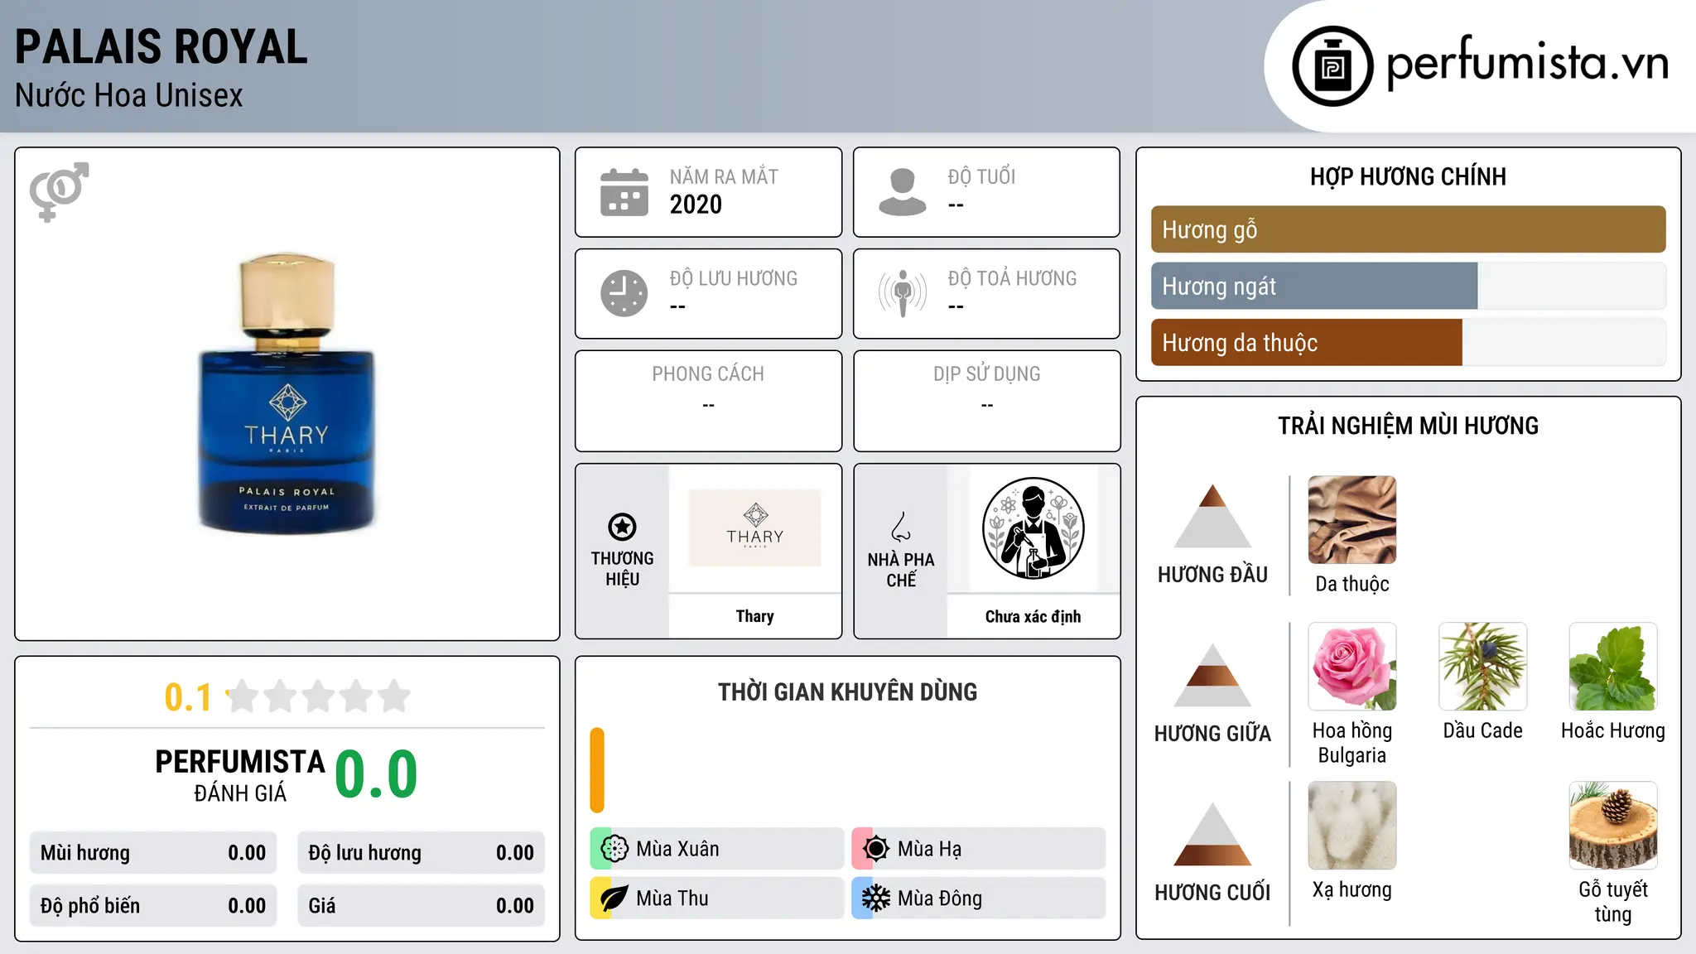1696x954 pixels.
Task: Click the Dịp sử dụng card
Action: 986,401
